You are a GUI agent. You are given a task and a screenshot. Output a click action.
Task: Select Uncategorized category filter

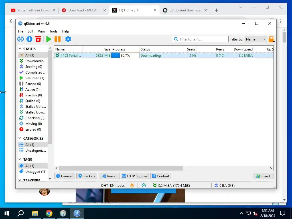[33, 151]
